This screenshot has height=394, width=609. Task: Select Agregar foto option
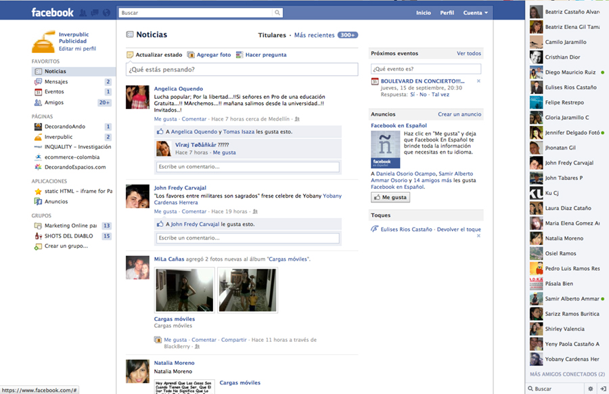pos(209,55)
